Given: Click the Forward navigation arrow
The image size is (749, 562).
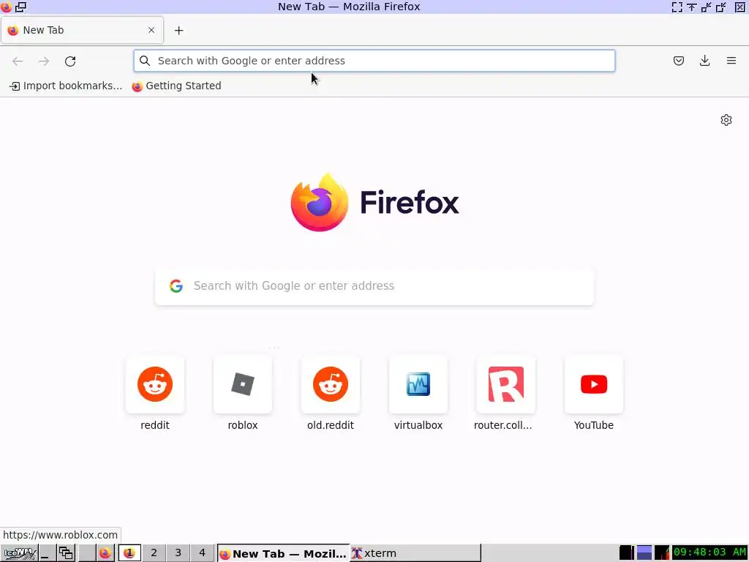Looking at the screenshot, I should point(43,61).
